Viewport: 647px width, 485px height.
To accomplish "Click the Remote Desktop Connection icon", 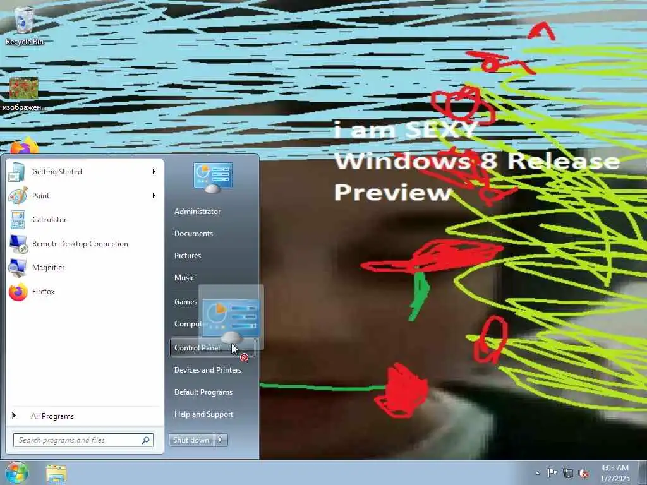I will [18, 244].
